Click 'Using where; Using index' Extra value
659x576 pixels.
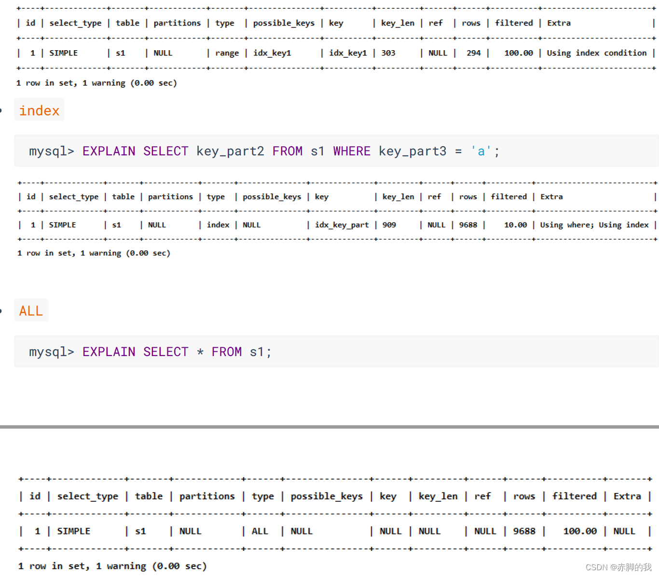click(x=594, y=225)
